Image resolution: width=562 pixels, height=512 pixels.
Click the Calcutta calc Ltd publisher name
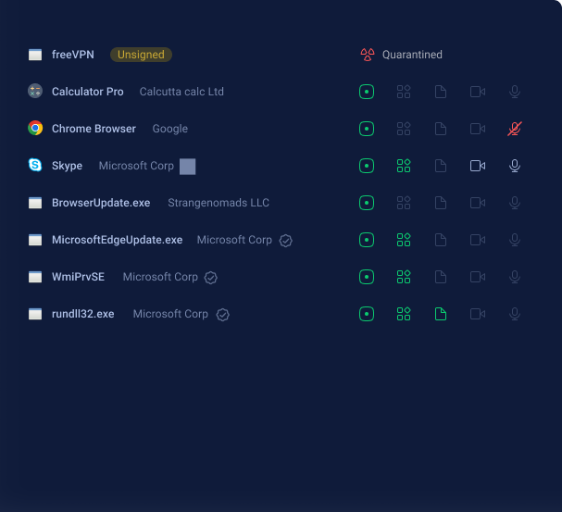tap(181, 92)
